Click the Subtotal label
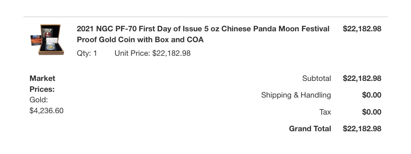411x154 pixels. [316, 79]
